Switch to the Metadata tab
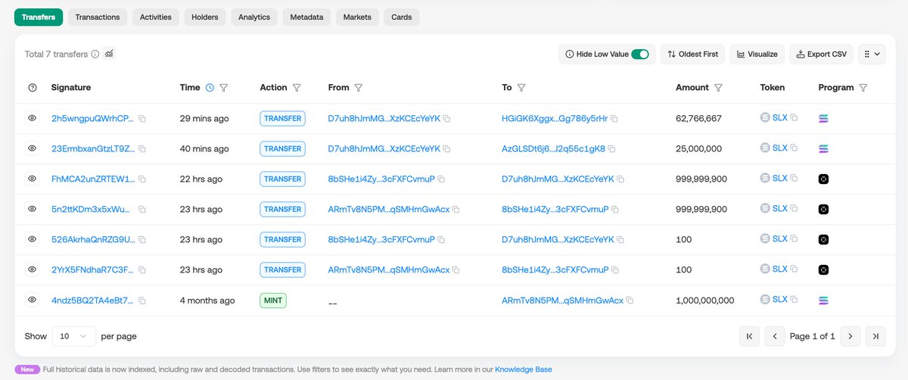908x380 pixels. point(306,17)
